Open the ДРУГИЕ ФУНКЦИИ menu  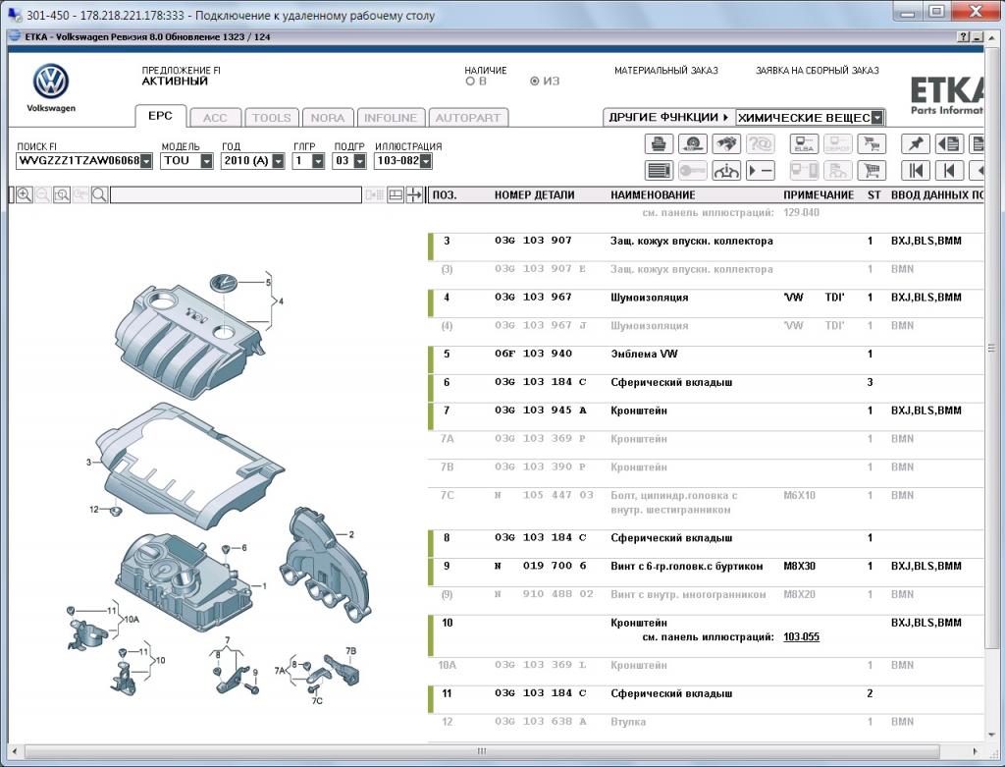pos(668,118)
